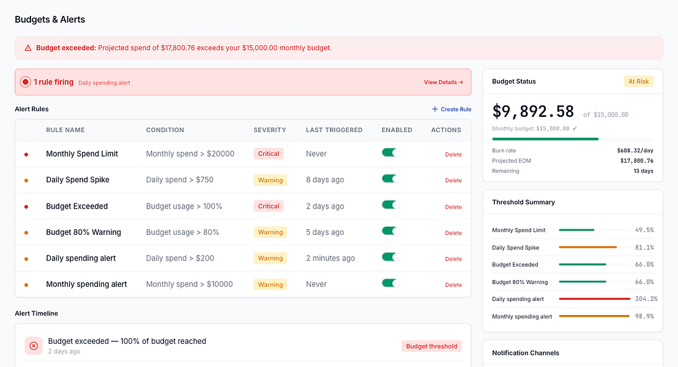Click the Severity column header
The height and width of the screenshot is (367, 678).
pyautogui.click(x=269, y=130)
